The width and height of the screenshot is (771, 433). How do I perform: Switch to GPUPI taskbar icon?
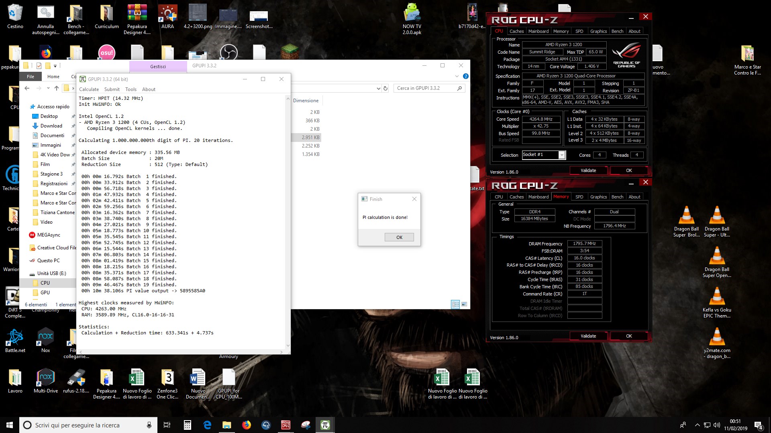325,425
